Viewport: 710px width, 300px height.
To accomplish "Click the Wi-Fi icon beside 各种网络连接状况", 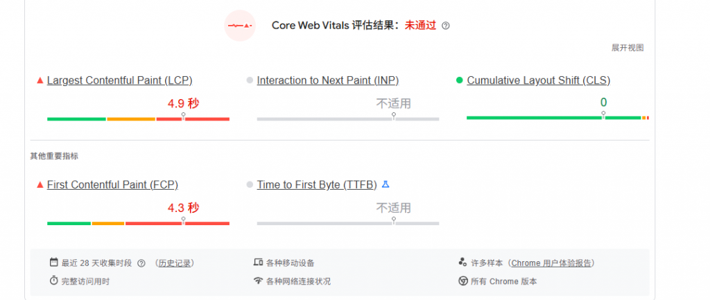I will 259,281.
